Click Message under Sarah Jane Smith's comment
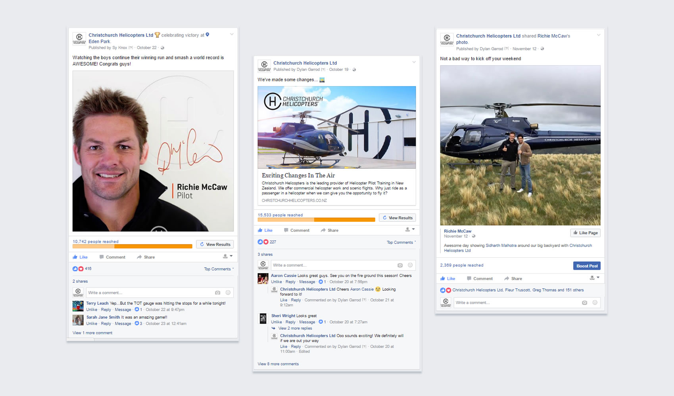674x396 pixels. [x=123, y=324]
